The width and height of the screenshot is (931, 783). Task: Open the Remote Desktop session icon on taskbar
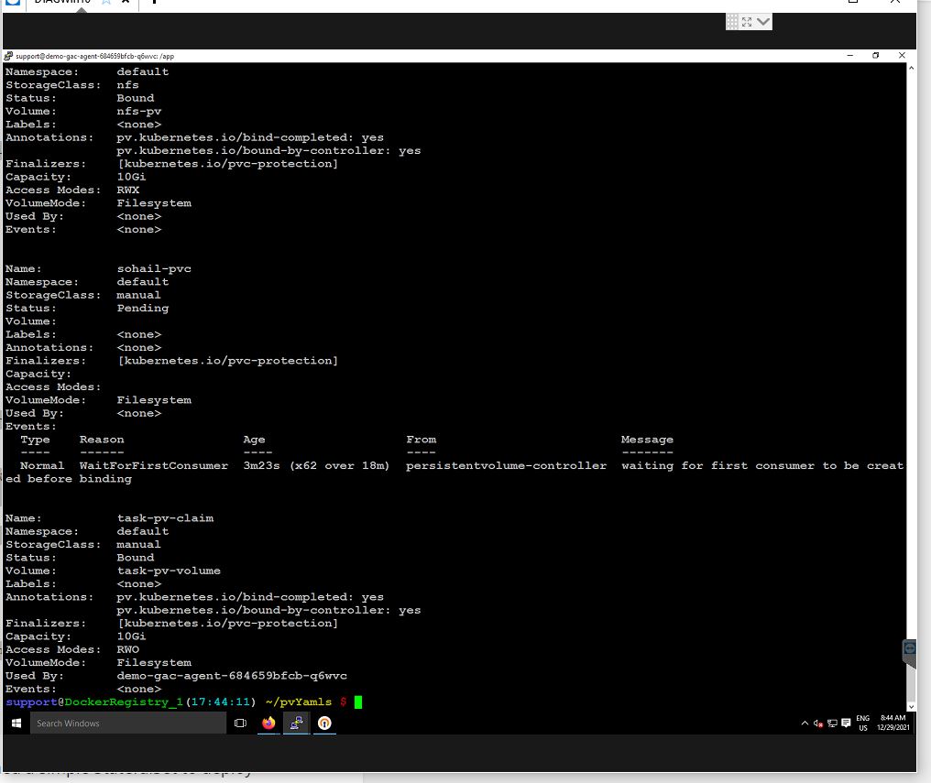295,723
